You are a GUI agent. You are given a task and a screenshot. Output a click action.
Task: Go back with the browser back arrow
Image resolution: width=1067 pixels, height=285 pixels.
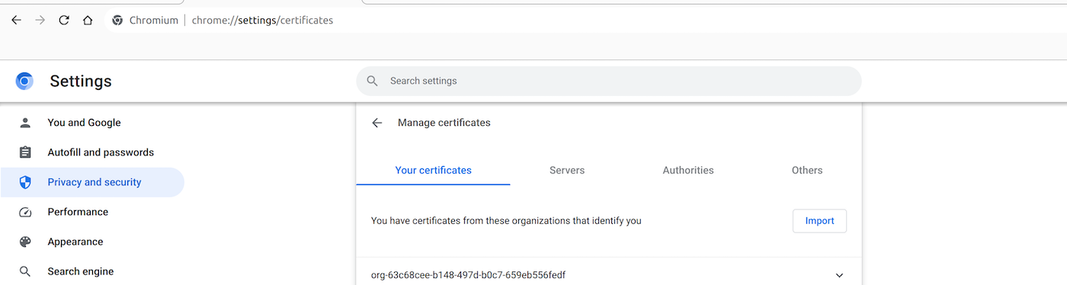tap(16, 21)
